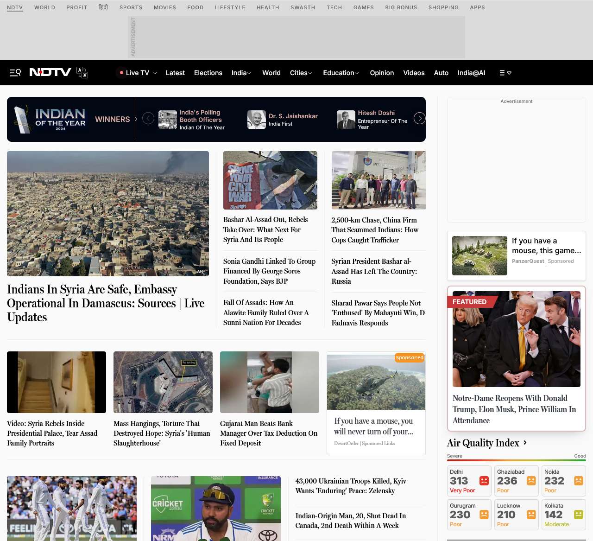Open the GAMES link in top bar
The height and width of the screenshot is (541, 593).
click(x=364, y=7)
